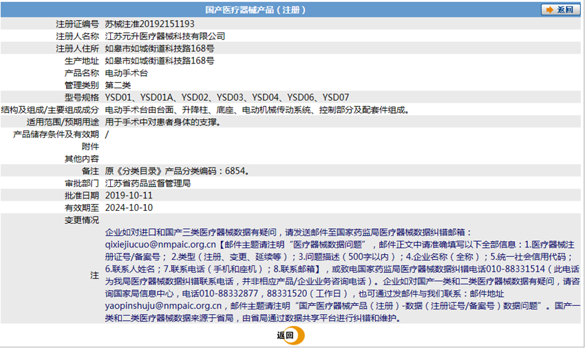This screenshot has width=585, height=348.
Task: Click email yaopinshuju@nmpaic.org.cn in the note
Action: (x=163, y=306)
